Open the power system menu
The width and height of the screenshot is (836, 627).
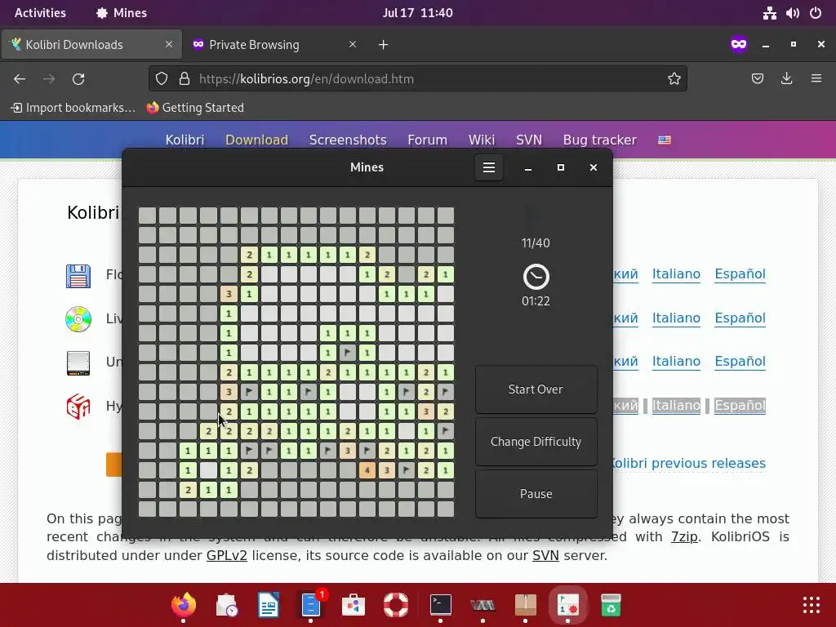click(816, 13)
